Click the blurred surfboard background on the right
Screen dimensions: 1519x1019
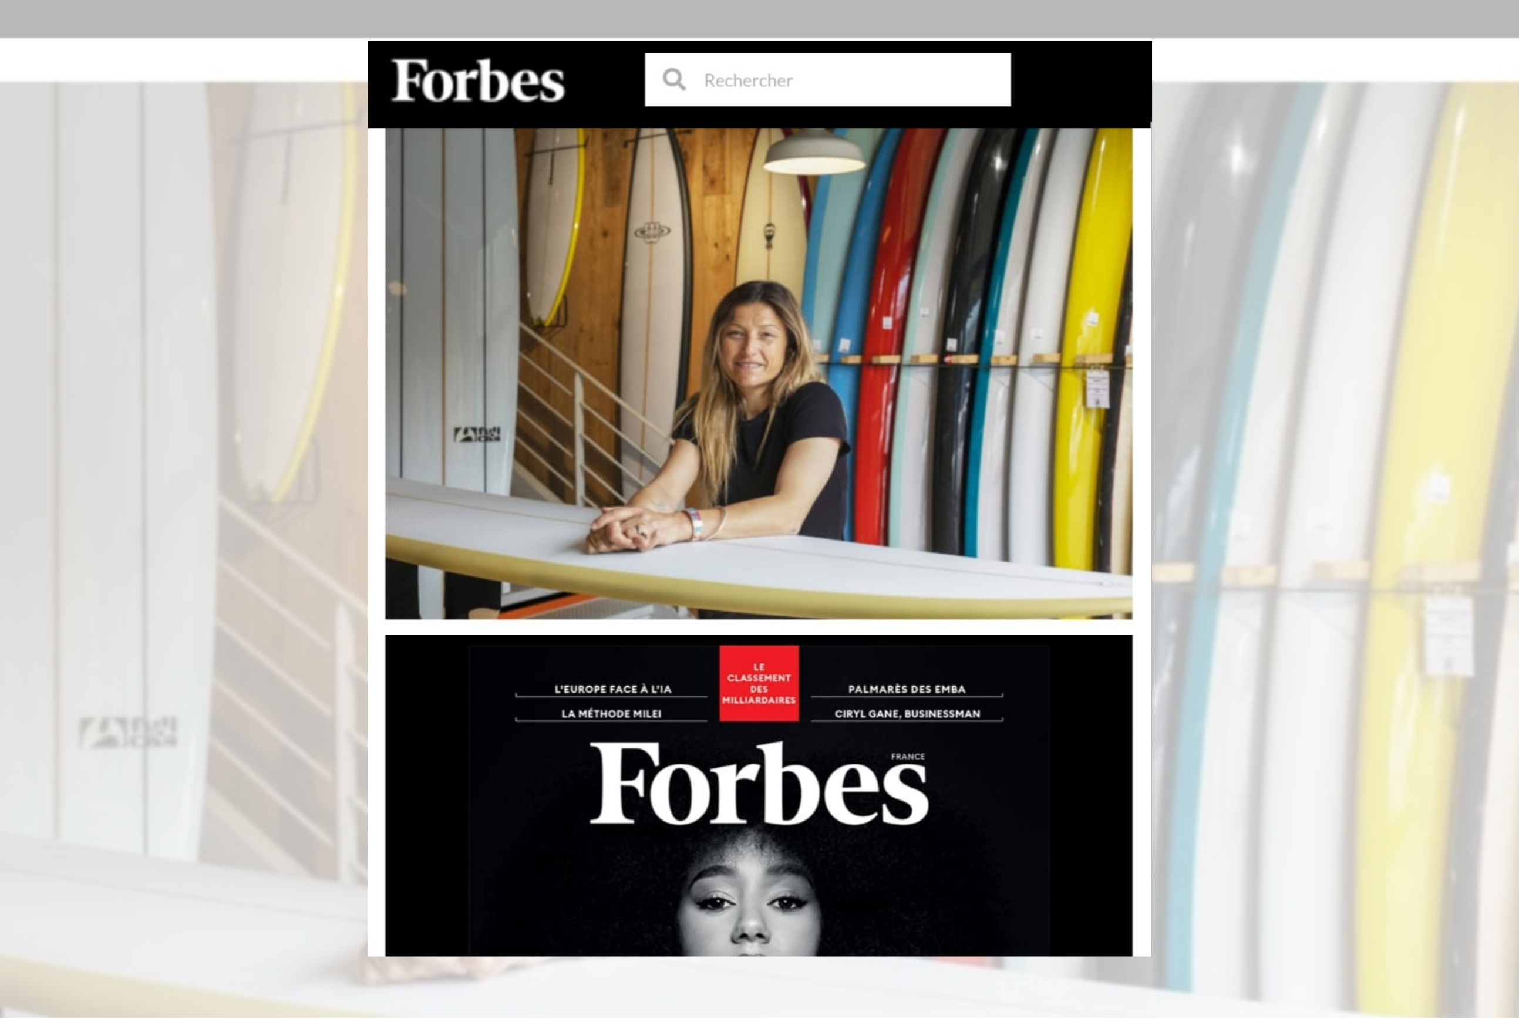click(x=1335, y=520)
